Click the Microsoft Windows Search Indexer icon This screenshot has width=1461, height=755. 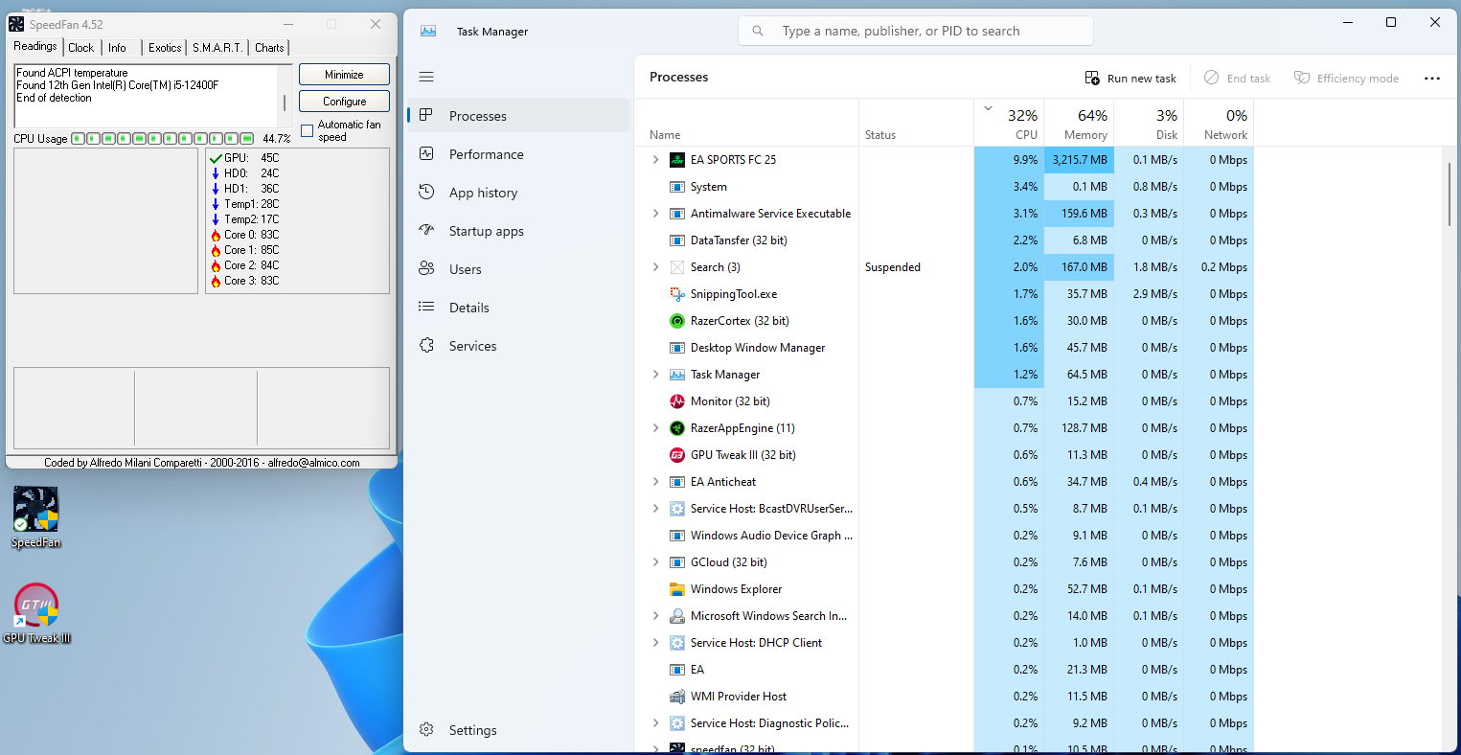676,616
